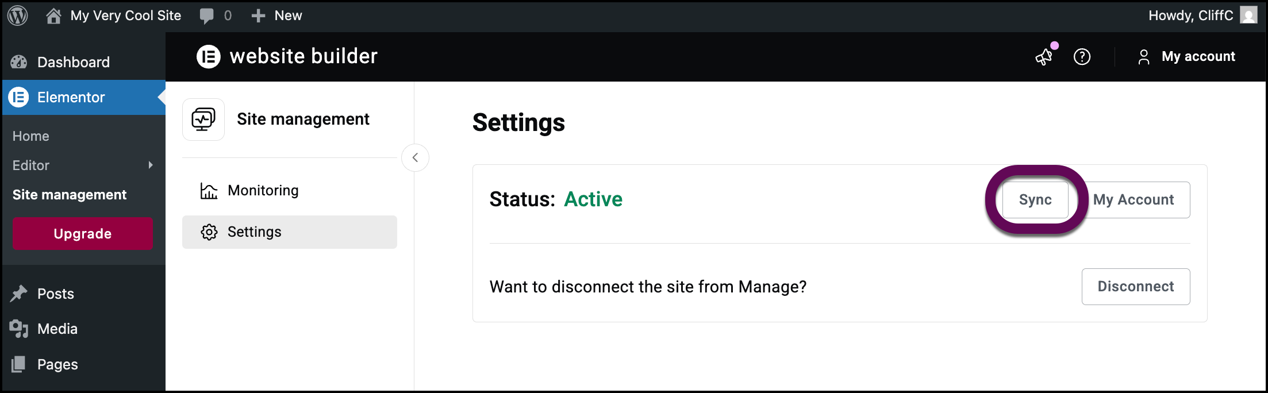
Task: Click the Disconnect button
Action: click(1135, 286)
